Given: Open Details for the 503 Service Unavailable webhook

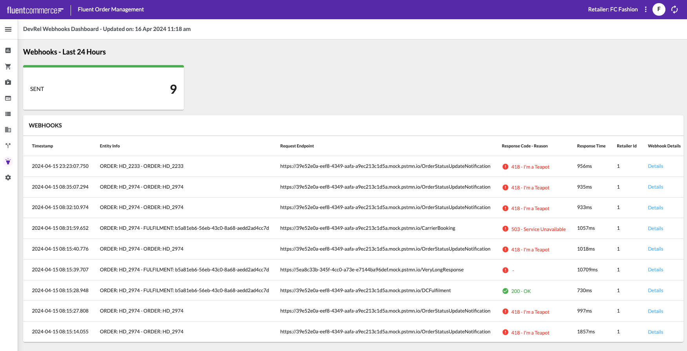Looking at the screenshot, I should click(655, 228).
